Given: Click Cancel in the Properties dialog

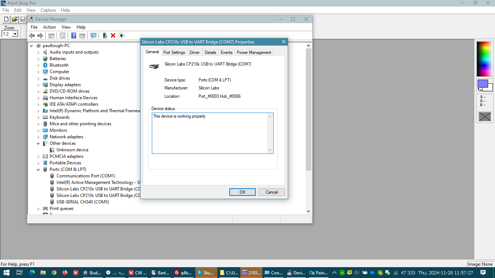Looking at the screenshot, I should (x=271, y=192).
